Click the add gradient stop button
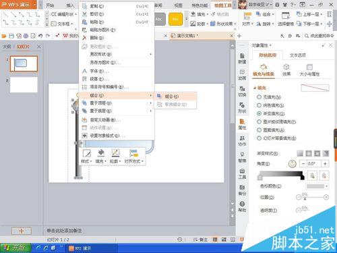Viewport: 337px width, 253px height. click(313, 175)
